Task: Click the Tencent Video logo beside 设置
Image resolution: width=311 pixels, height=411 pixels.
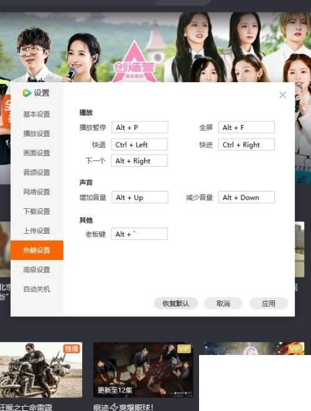Action: [27, 93]
